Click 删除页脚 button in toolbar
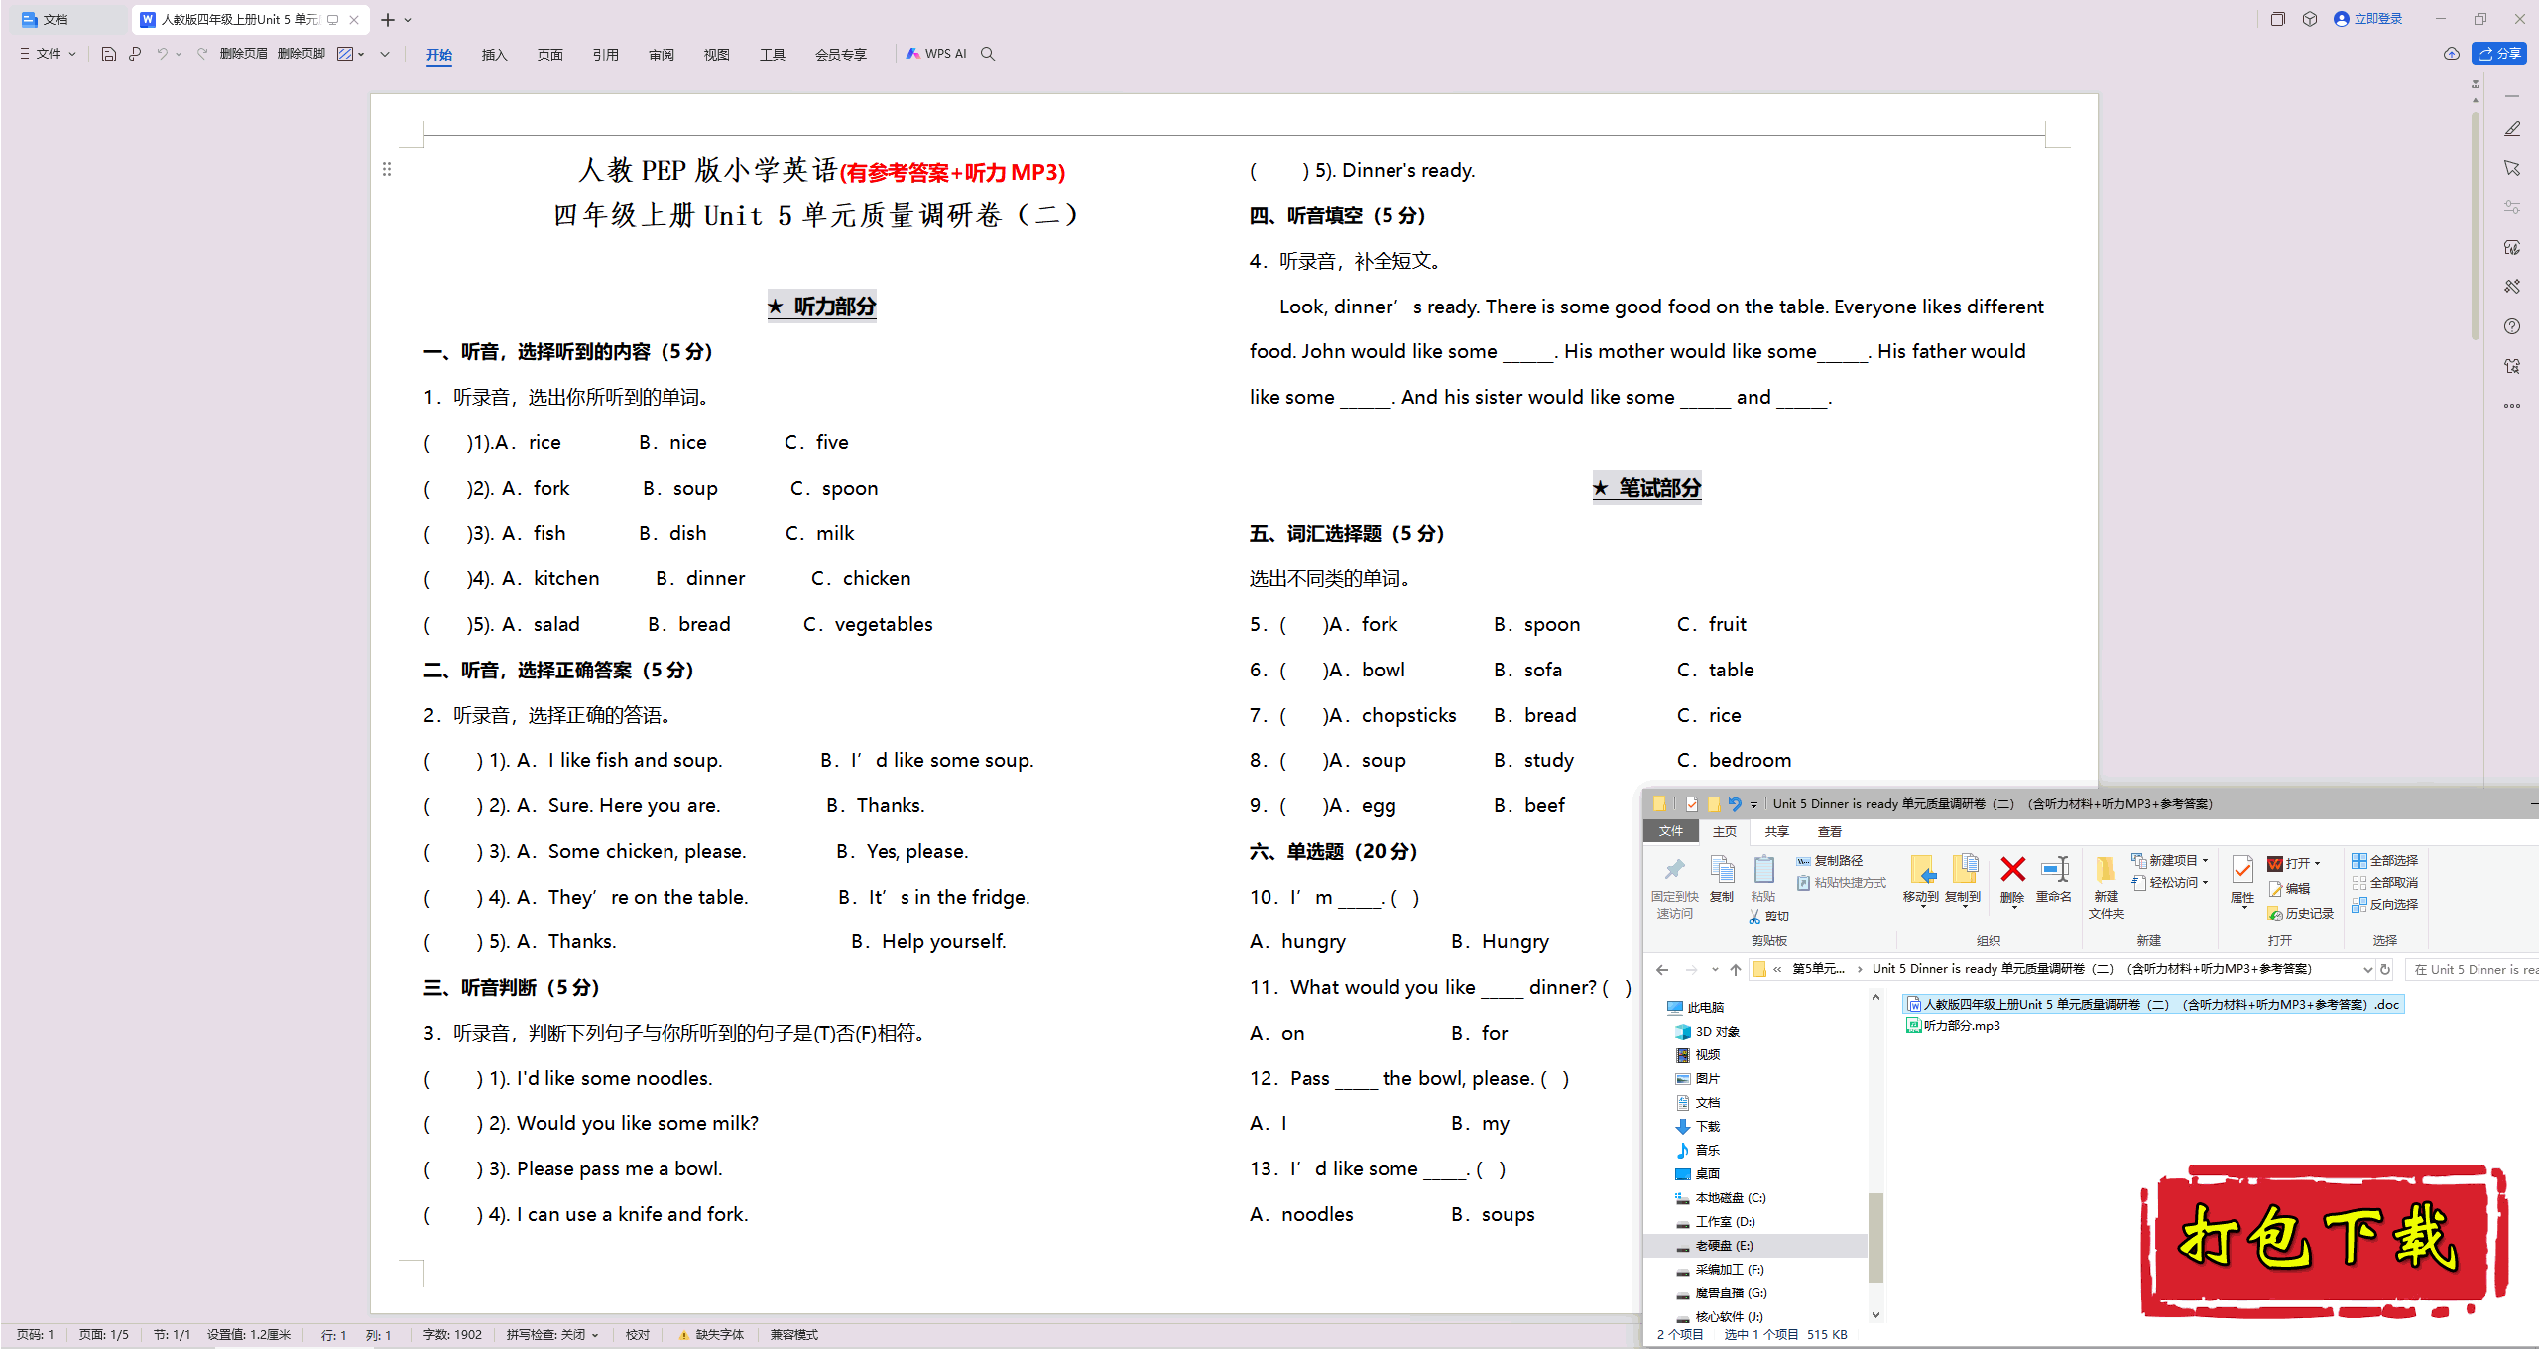 (302, 54)
